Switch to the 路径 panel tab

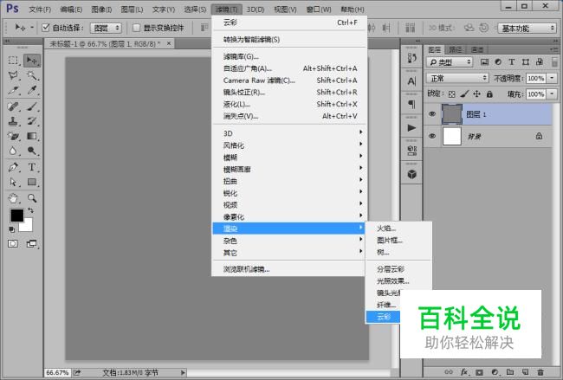coord(456,49)
